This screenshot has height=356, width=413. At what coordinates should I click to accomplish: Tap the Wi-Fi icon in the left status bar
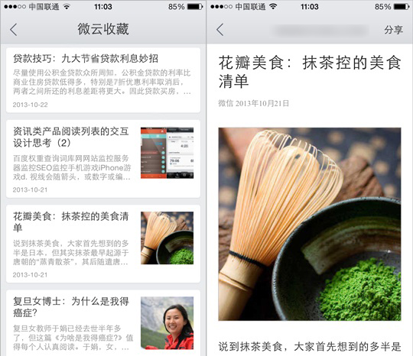pyautogui.click(x=67, y=7)
